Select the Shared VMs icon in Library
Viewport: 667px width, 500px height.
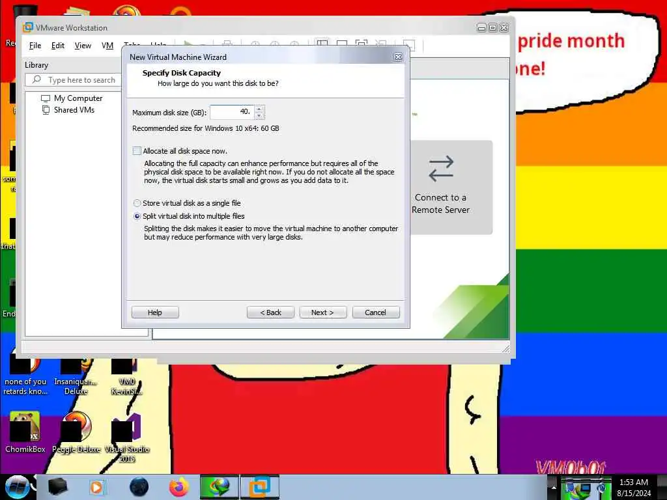coord(46,110)
